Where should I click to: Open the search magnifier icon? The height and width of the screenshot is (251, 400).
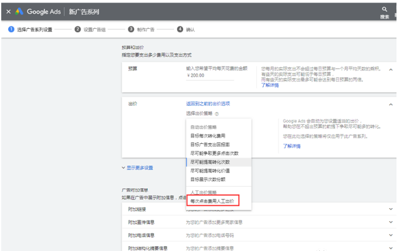tap(385, 9)
